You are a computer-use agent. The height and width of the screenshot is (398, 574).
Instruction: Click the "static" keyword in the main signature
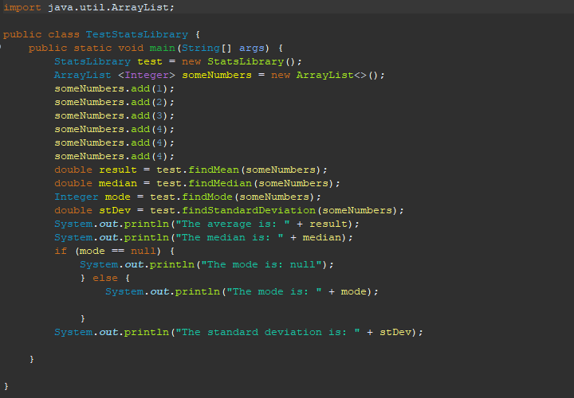pos(92,49)
